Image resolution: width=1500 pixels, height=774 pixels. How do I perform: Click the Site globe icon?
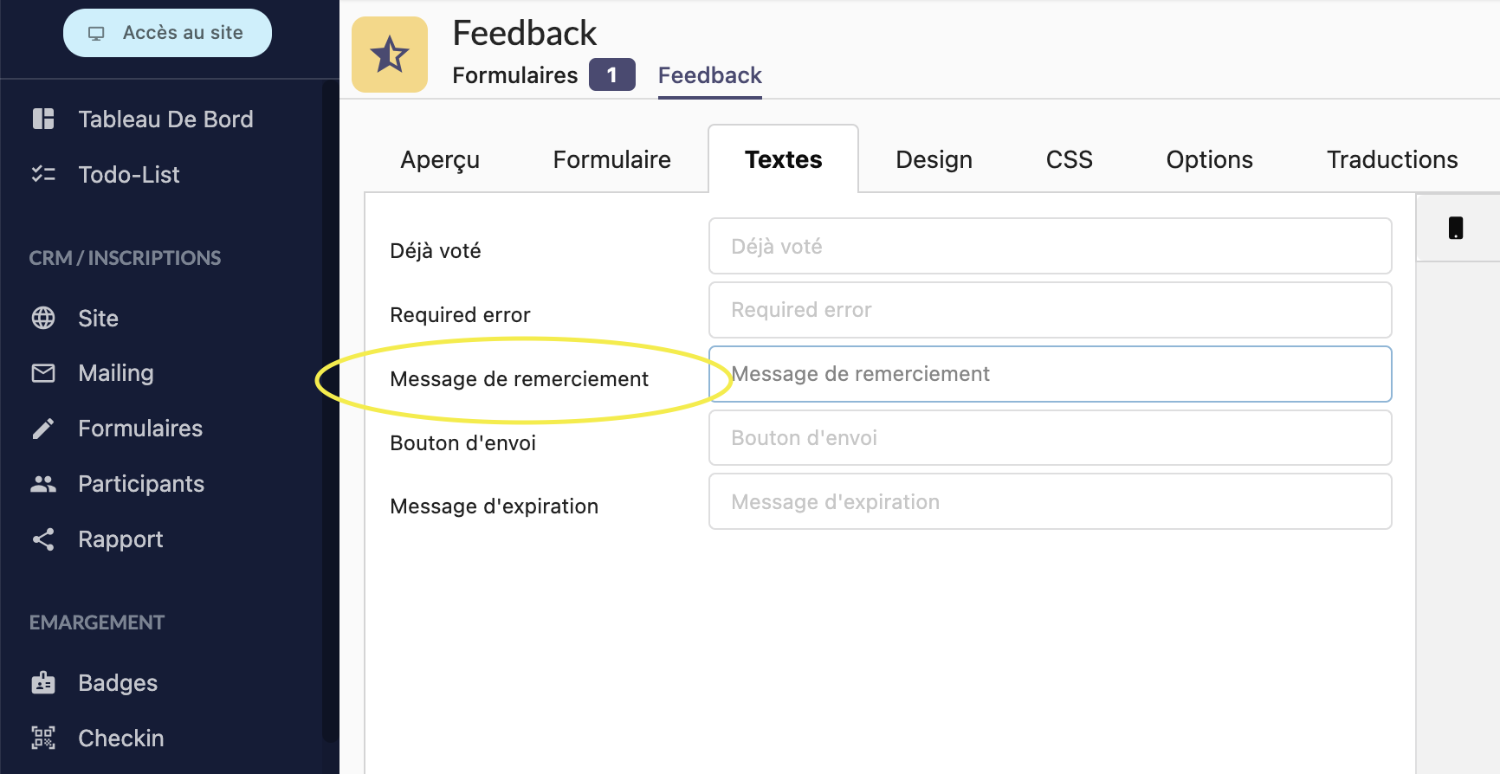pos(43,318)
